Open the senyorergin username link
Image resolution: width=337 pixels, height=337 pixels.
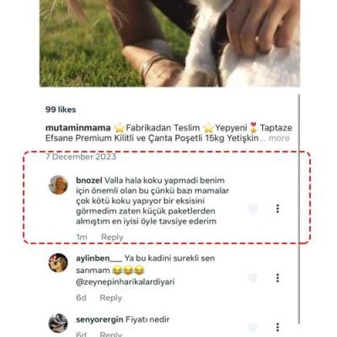coord(99,319)
